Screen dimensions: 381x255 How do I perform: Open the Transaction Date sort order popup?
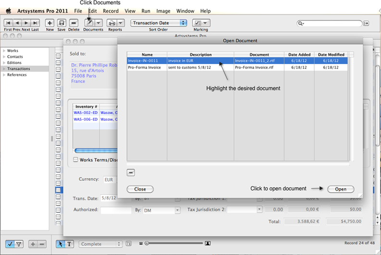coord(159,23)
